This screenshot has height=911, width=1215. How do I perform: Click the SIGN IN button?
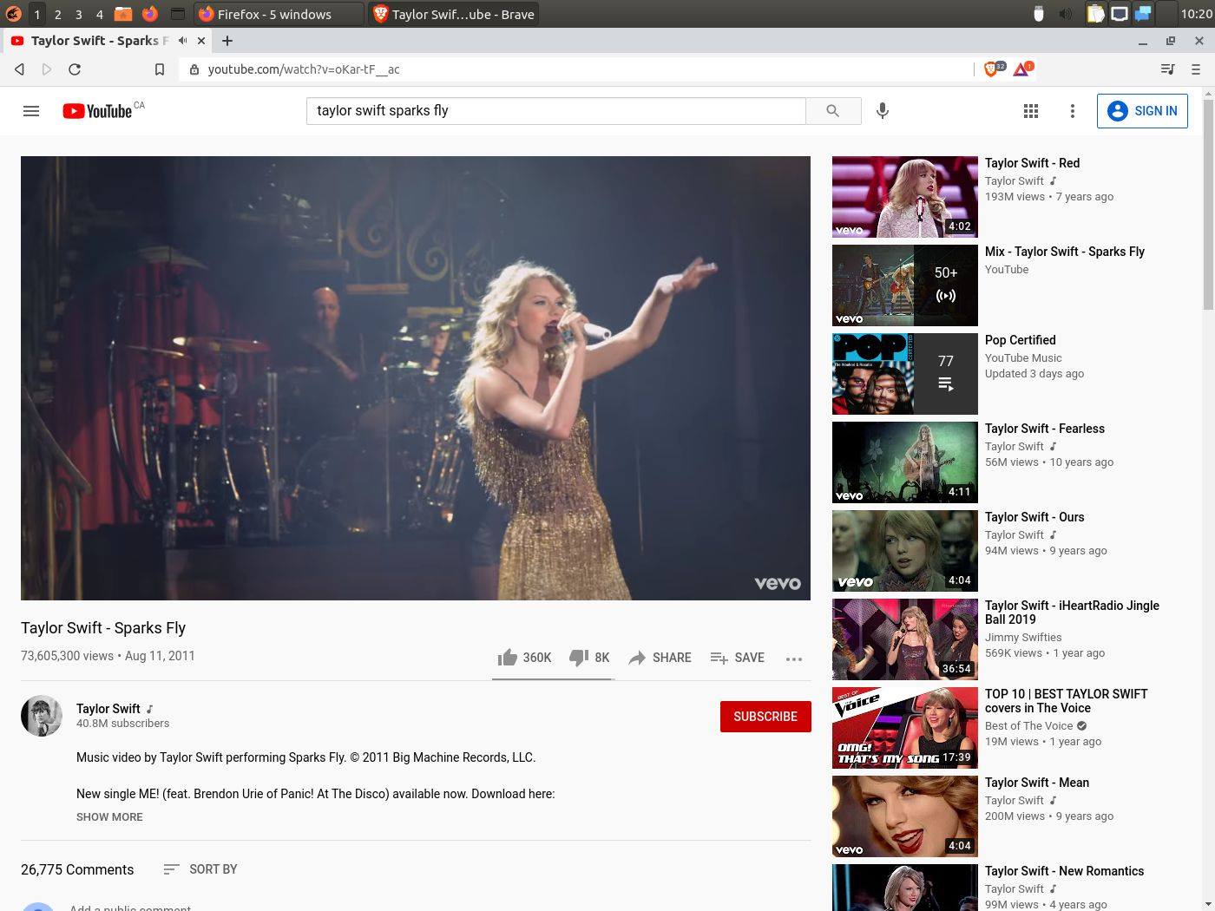(1142, 111)
